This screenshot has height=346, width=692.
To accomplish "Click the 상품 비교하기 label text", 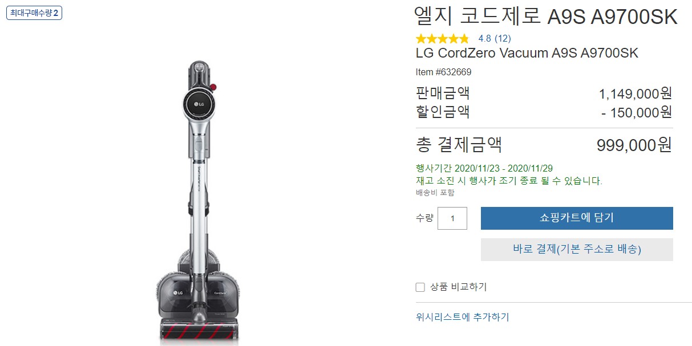I will (x=459, y=287).
